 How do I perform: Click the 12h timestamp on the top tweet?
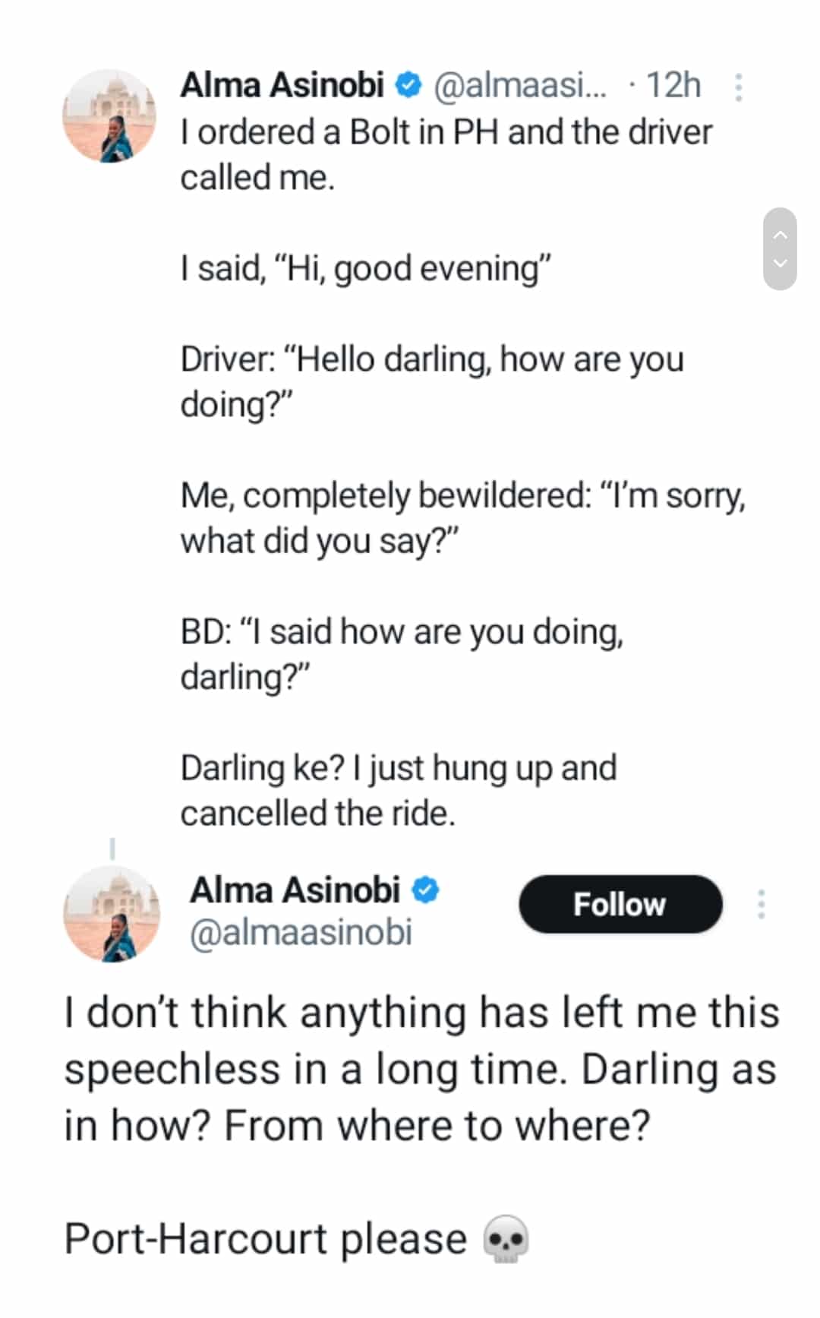673,85
